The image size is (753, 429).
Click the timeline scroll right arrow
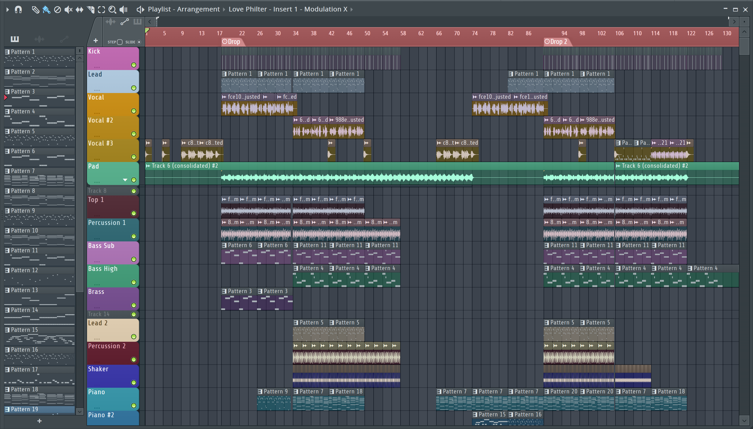pyautogui.click(x=734, y=21)
